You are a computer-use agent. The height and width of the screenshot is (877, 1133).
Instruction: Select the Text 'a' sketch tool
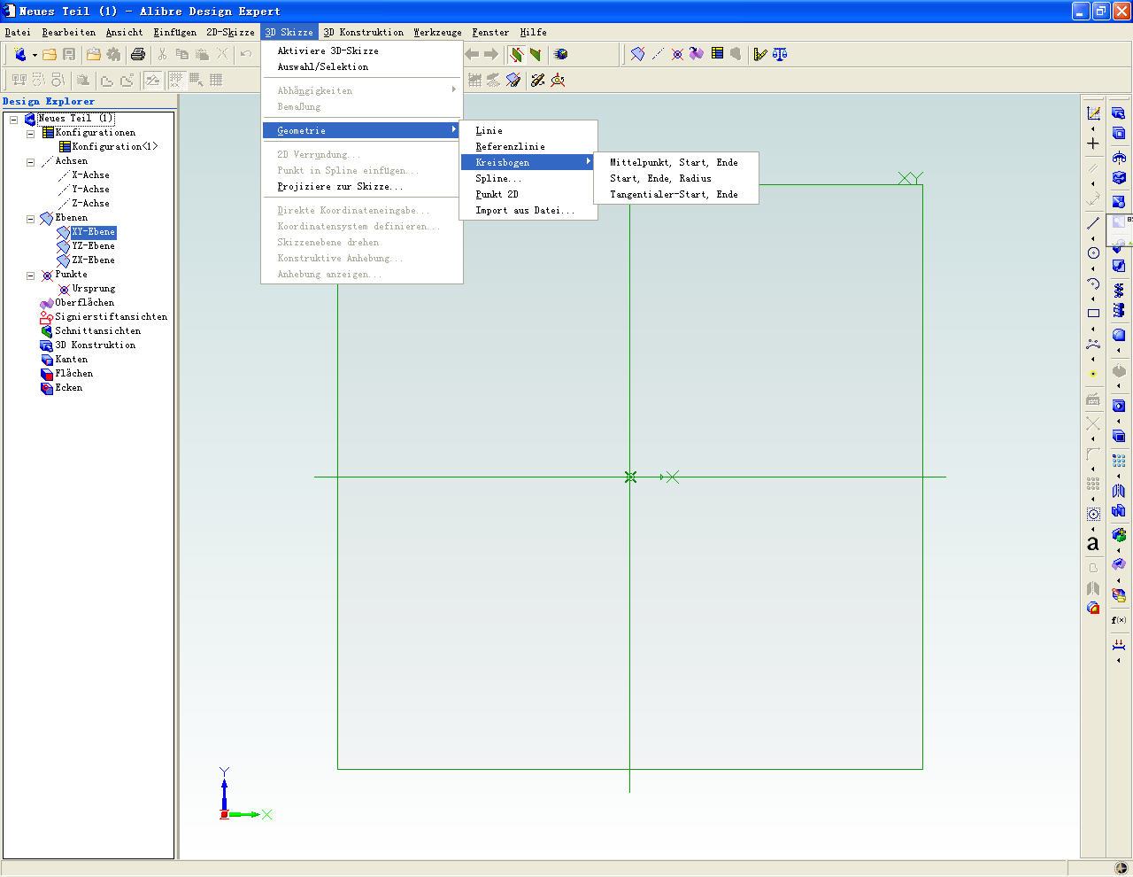pos(1093,543)
